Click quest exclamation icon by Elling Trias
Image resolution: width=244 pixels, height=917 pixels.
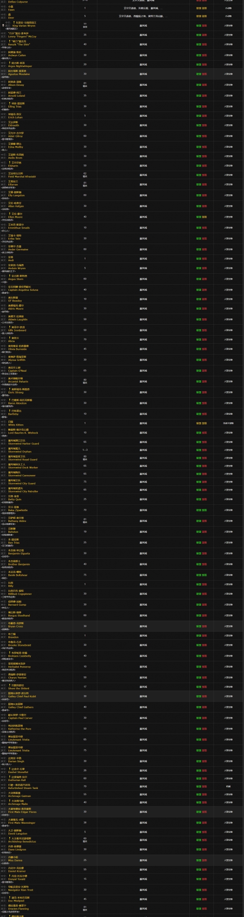pyautogui.click(x=10, y=104)
